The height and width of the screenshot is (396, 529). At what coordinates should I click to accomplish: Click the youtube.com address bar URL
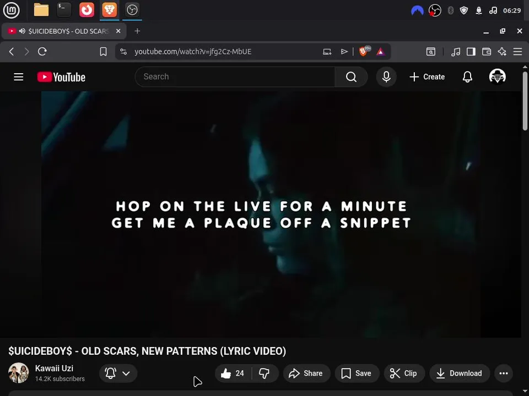click(193, 52)
